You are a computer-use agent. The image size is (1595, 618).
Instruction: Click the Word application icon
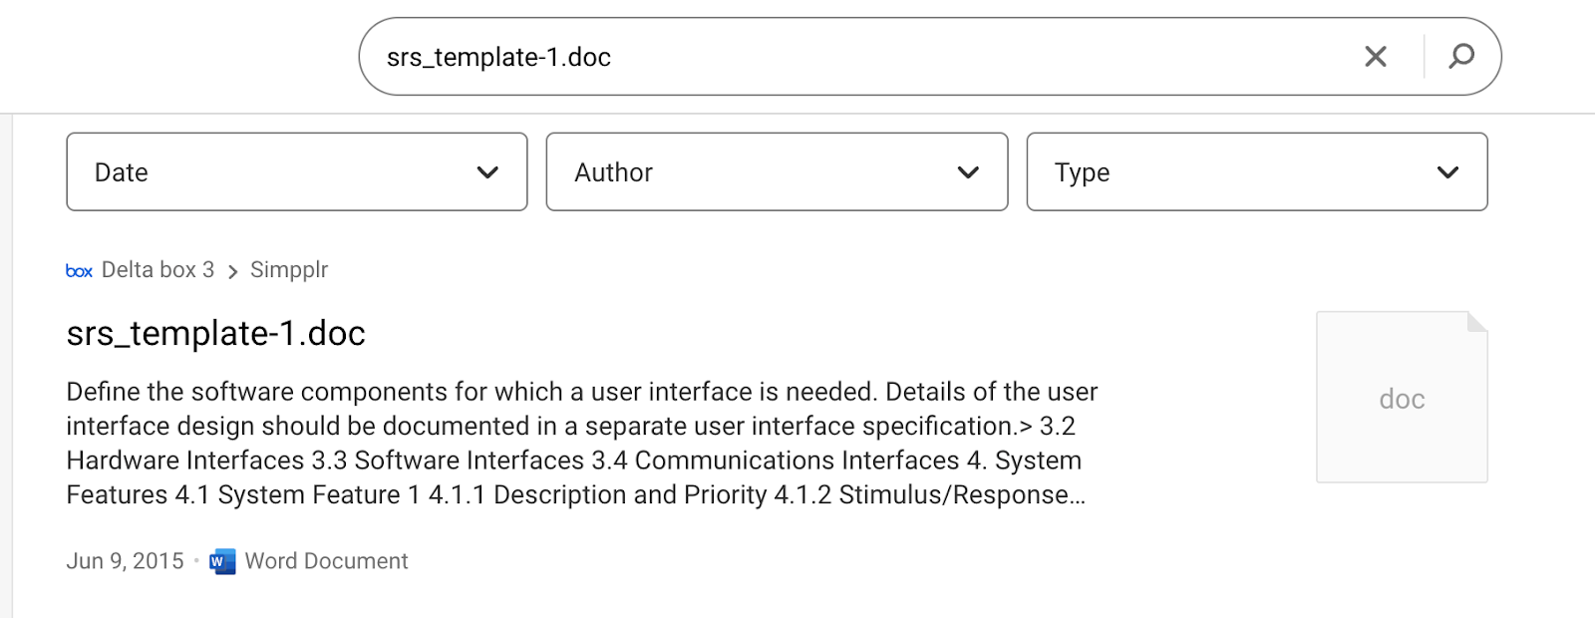coord(223,561)
